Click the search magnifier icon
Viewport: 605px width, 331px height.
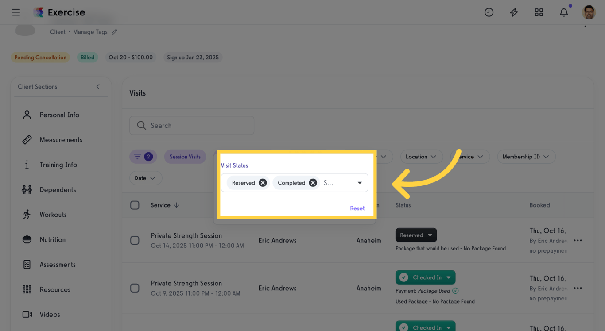tap(141, 126)
